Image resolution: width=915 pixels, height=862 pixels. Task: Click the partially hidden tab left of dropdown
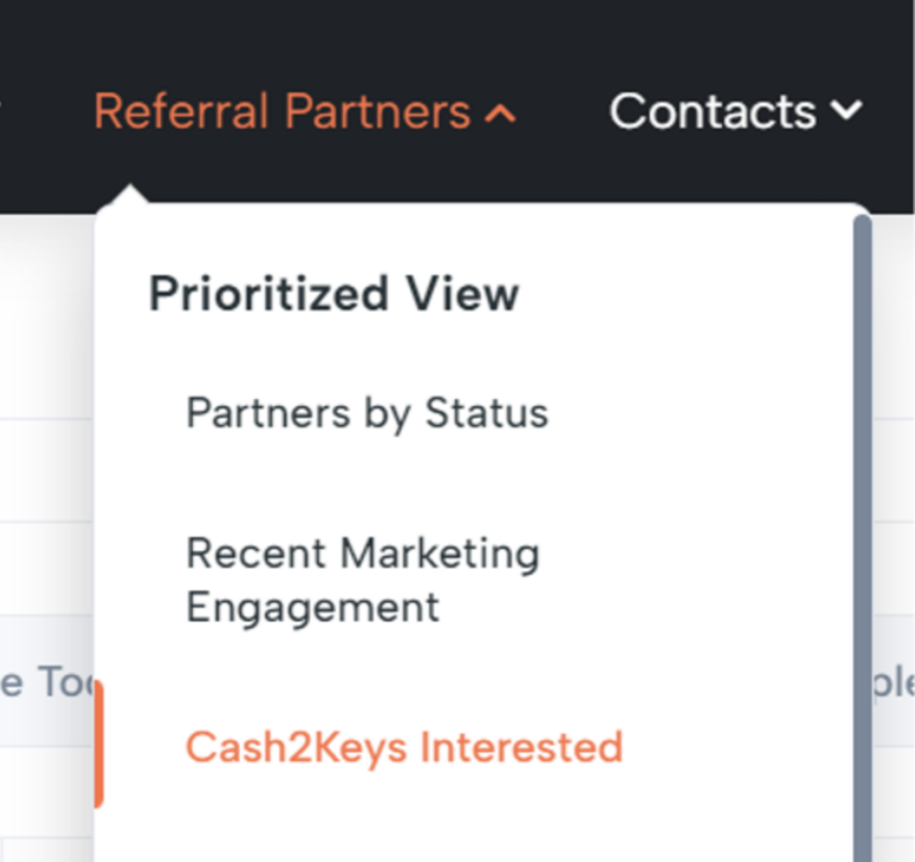tap(45, 683)
